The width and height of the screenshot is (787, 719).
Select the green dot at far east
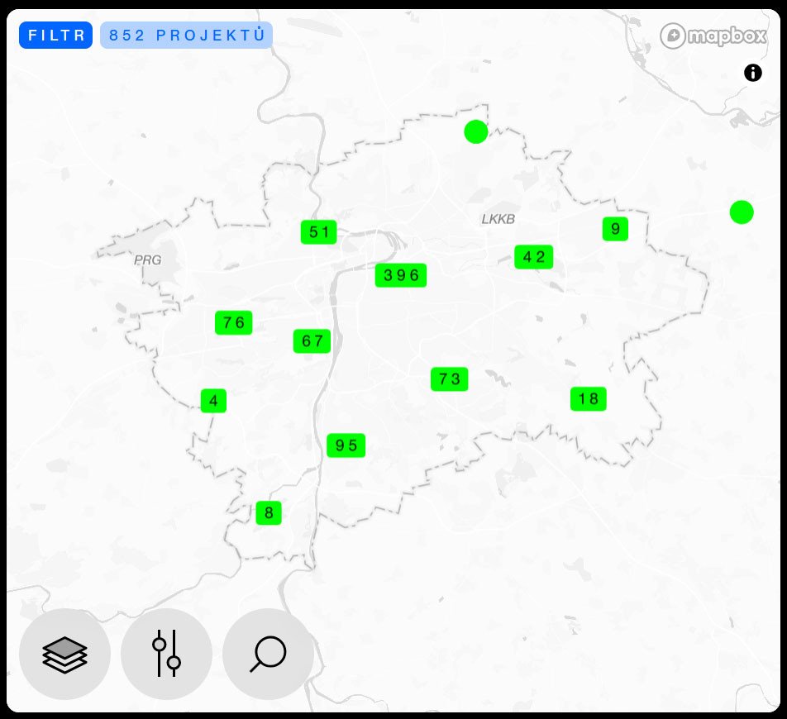(x=742, y=212)
